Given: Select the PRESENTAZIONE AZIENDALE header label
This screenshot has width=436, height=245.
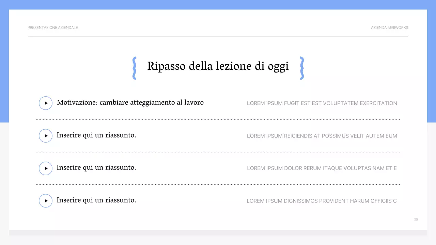Looking at the screenshot, I should pos(52,27).
